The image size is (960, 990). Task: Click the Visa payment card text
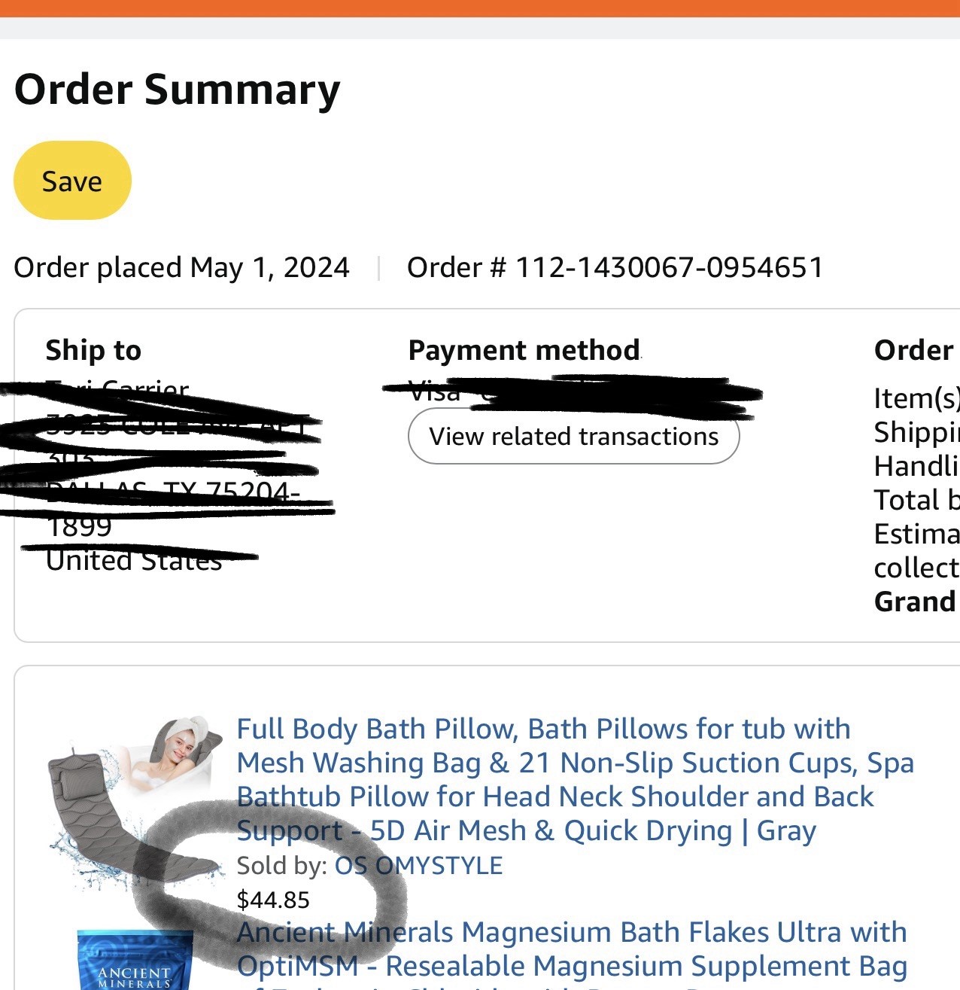(x=435, y=392)
